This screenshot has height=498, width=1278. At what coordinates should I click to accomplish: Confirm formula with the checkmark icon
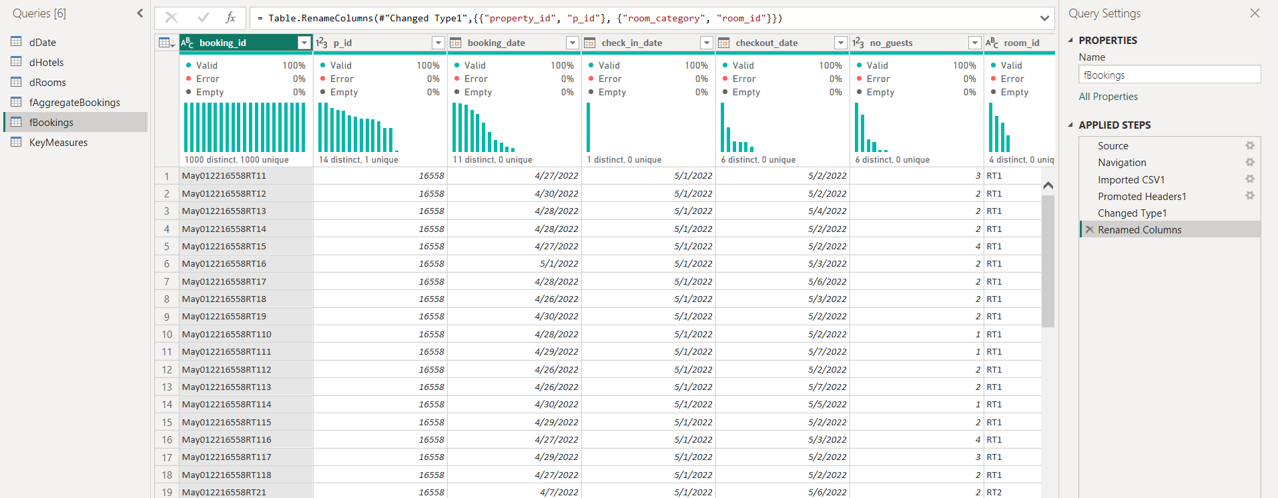204,18
